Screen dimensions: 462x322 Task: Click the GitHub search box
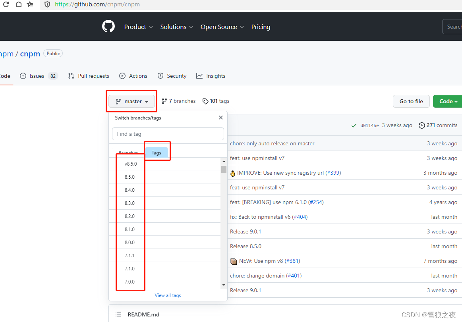pyautogui.click(x=452, y=27)
